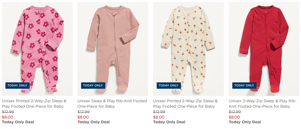The image size is (301, 129).
Task: Click Today Only badge on red one-piece
Action: (x=244, y=85)
